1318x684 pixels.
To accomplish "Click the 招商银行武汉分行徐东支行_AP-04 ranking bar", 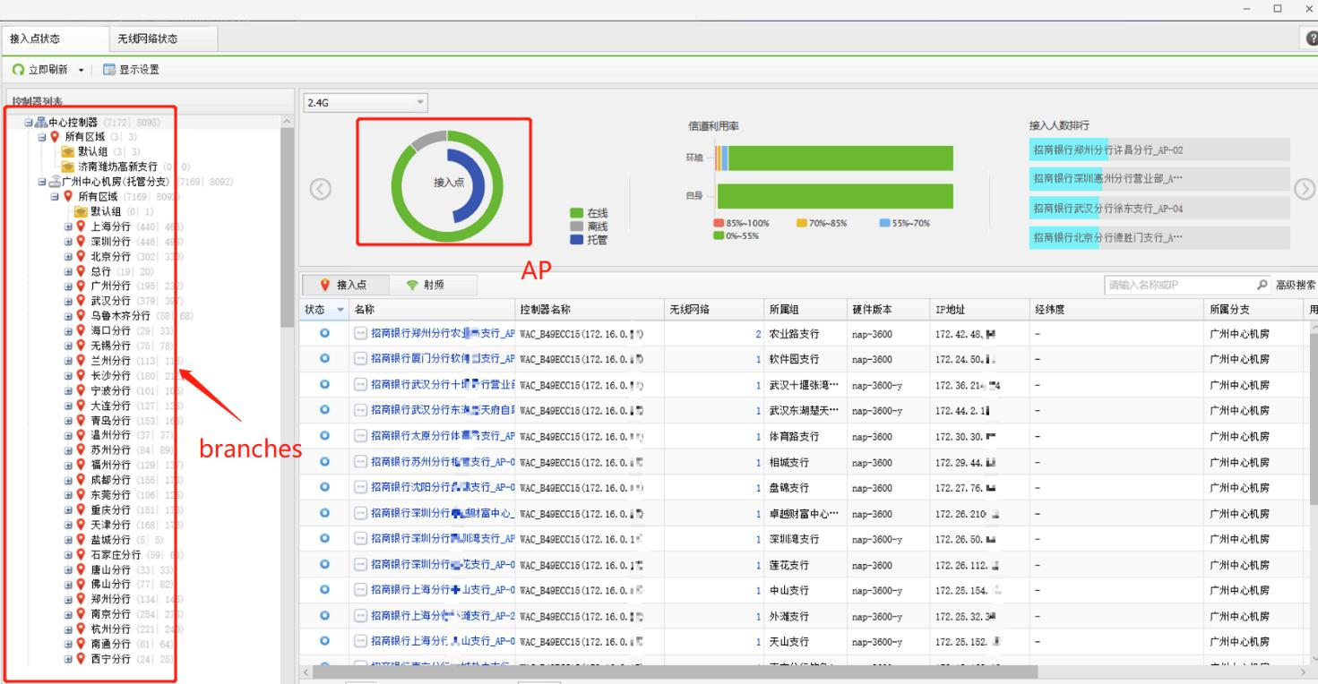I will [1159, 209].
